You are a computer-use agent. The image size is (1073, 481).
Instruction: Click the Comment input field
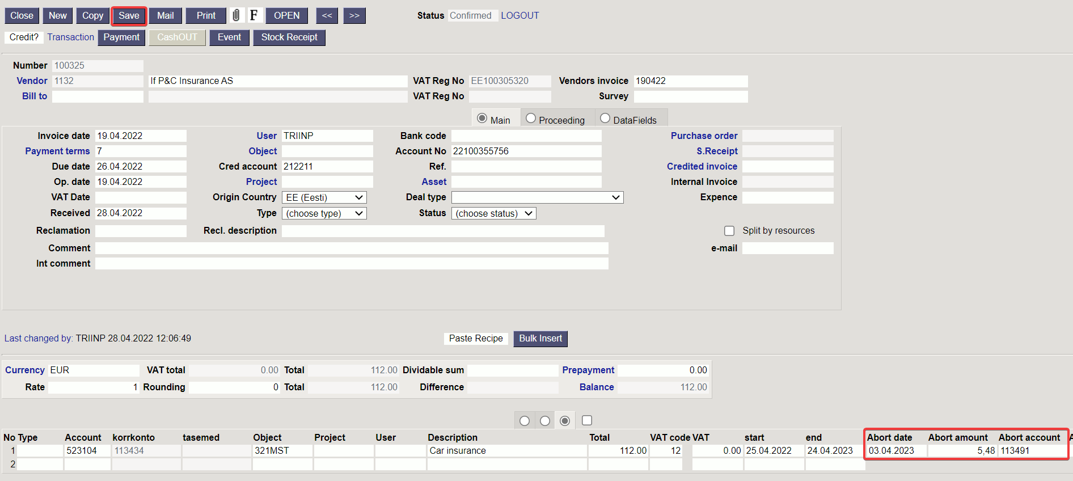352,248
